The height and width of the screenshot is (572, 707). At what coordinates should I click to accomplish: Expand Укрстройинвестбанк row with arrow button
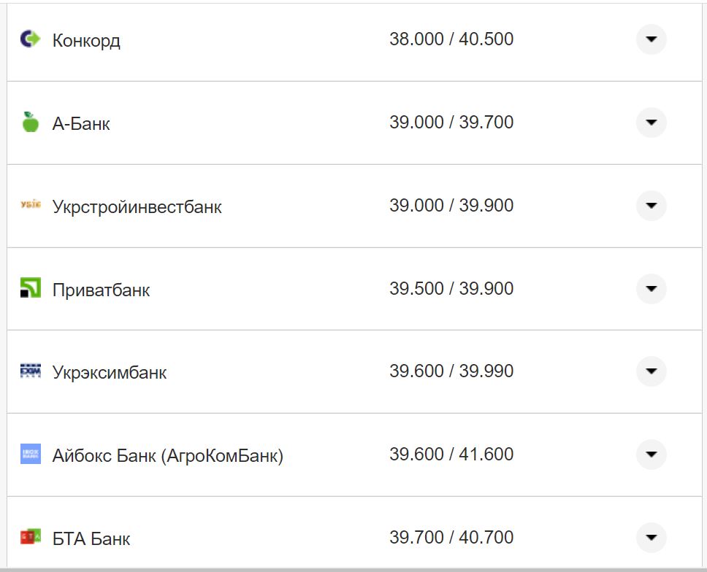click(x=651, y=206)
